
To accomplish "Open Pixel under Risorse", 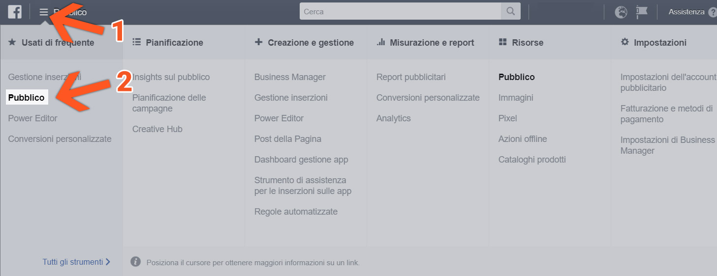I will (507, 118).
